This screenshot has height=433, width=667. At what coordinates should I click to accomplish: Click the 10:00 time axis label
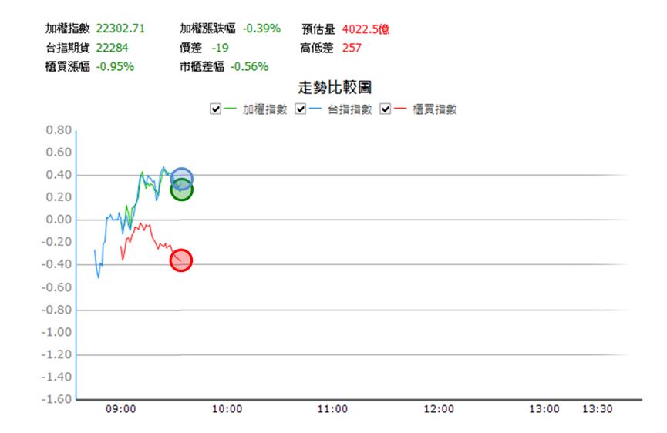tap(227, 409)
